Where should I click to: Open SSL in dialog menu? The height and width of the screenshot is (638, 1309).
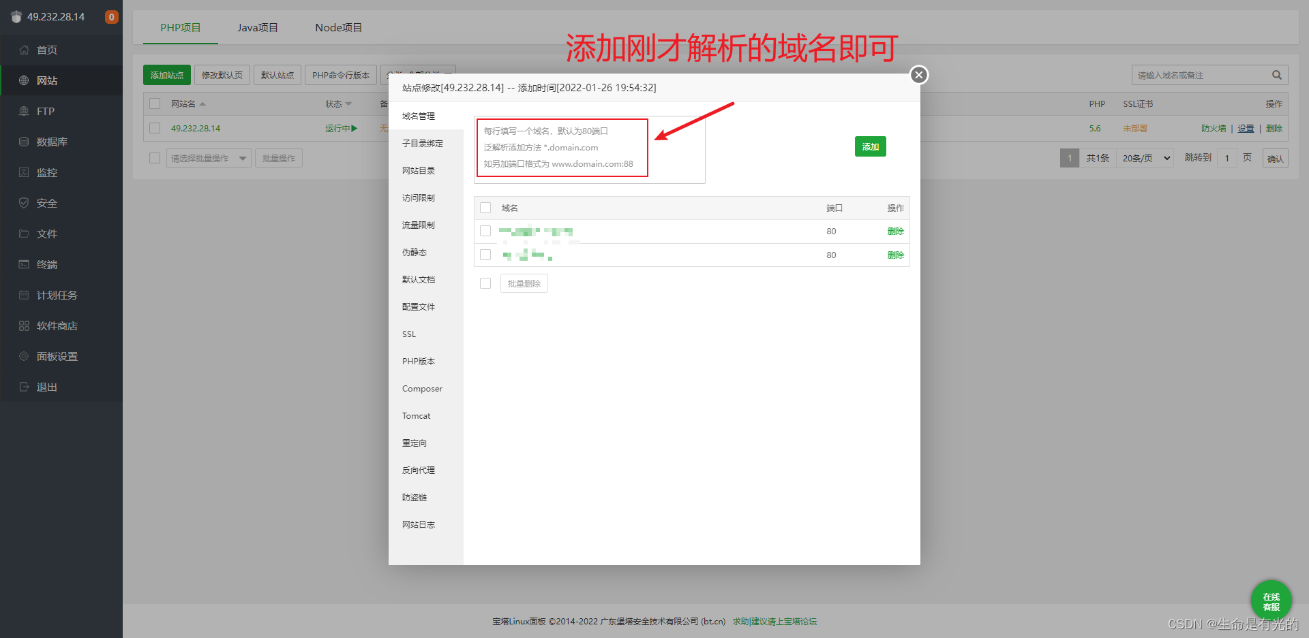pos(426,334)
